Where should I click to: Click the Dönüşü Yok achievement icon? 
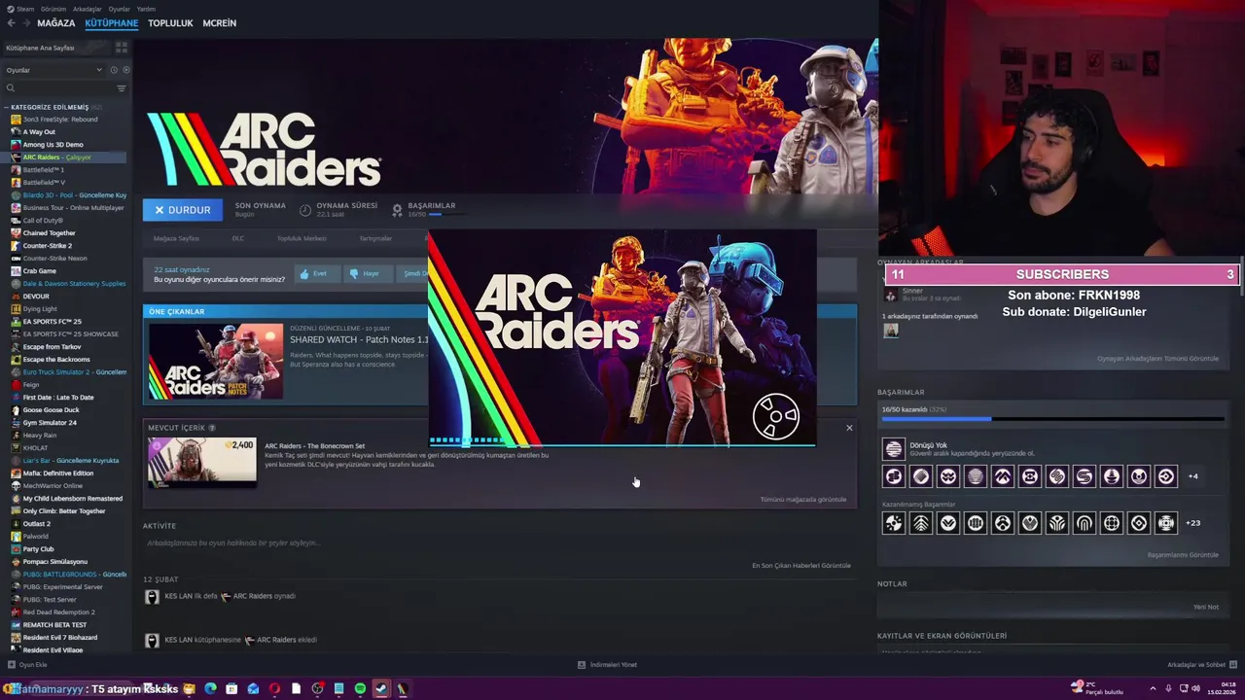click(x=893, y=448)
